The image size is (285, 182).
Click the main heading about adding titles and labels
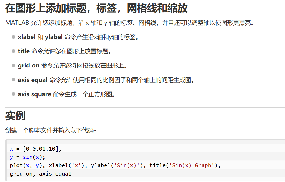96,8
